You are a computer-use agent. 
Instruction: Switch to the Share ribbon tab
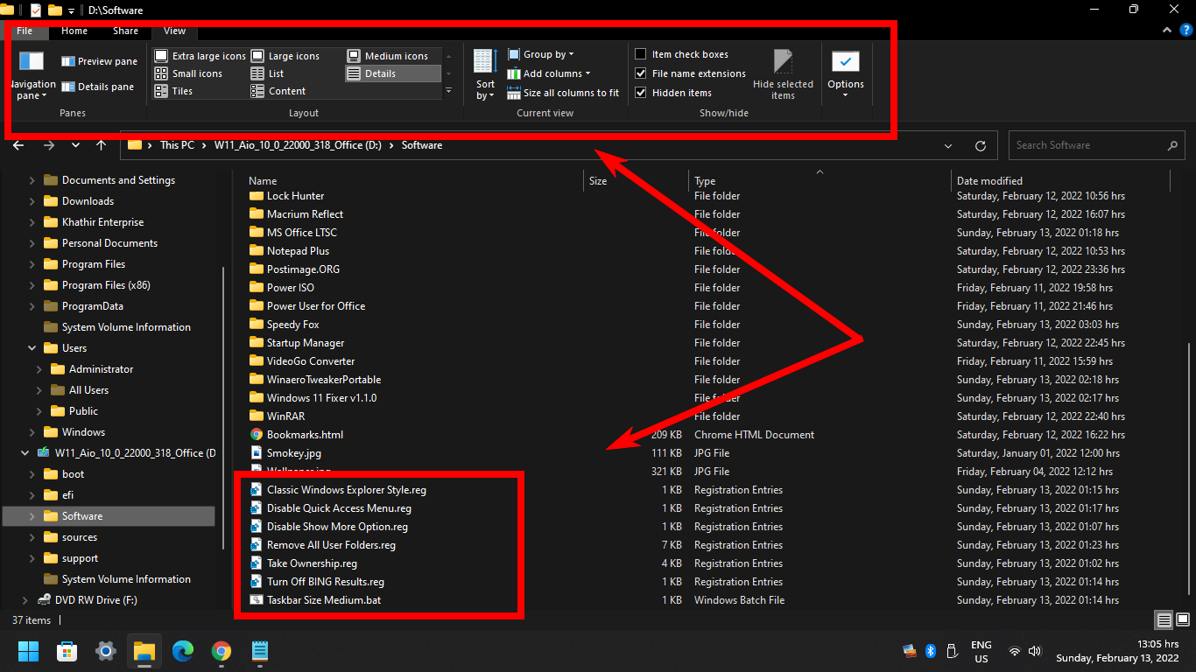point(125,31)
